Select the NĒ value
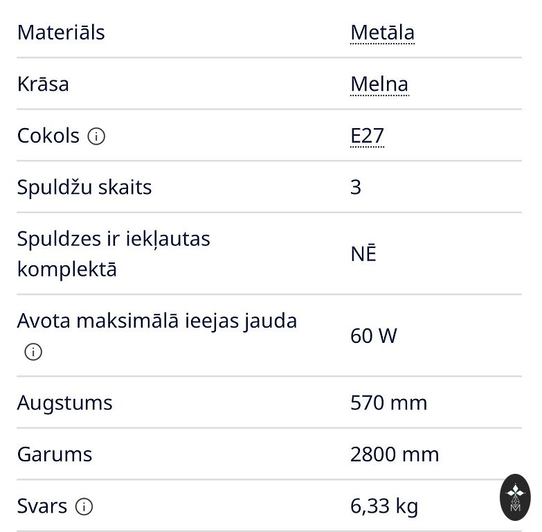This screenshot has width=542, height=532. (363, 254)
